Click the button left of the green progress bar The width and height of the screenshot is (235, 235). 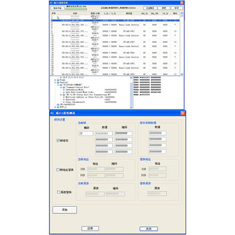coord(57,8)
